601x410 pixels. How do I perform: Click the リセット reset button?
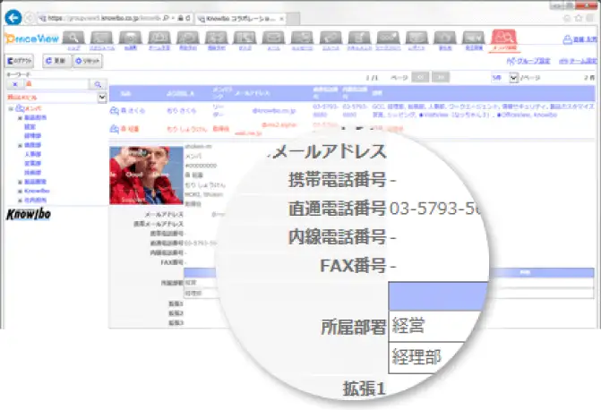tap(88, 61)
